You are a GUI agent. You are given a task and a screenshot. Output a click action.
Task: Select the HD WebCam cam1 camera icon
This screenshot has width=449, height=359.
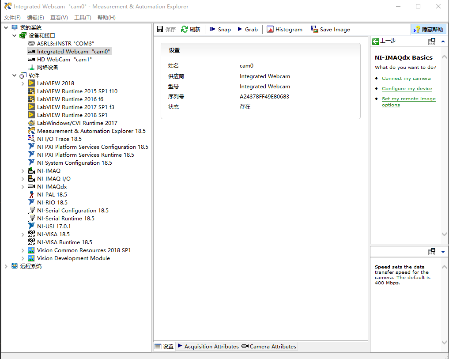31,59
